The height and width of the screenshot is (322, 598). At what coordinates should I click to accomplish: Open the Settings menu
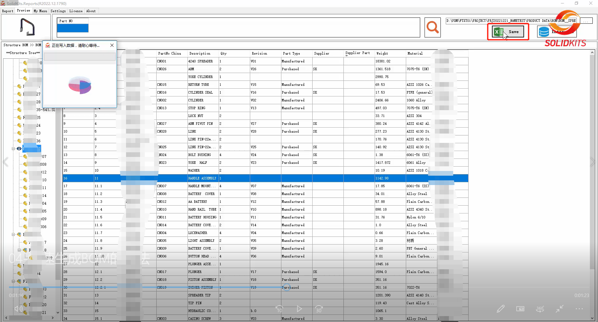pos(58,11)
